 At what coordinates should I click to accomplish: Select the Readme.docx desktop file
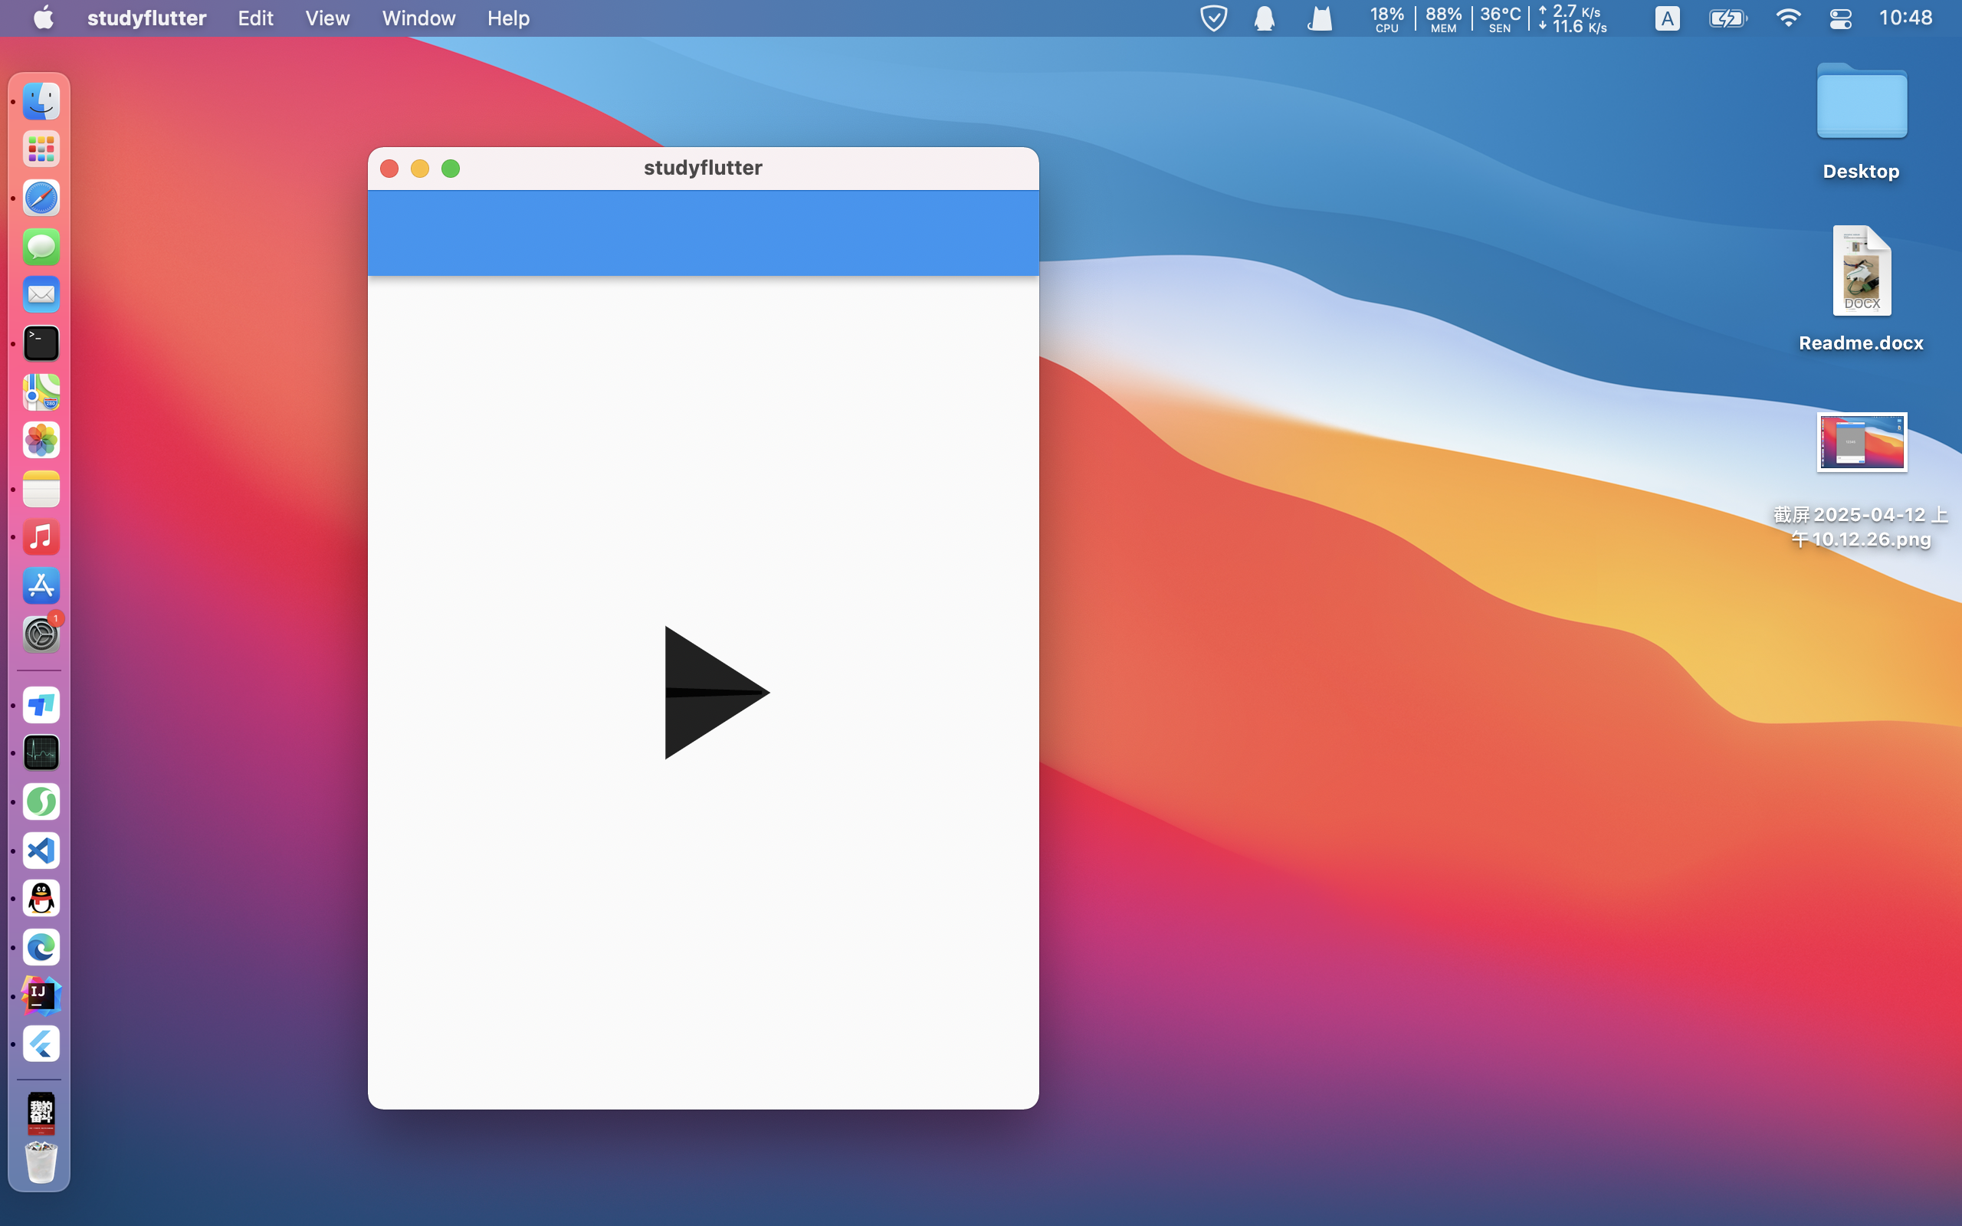(1861, 271)
